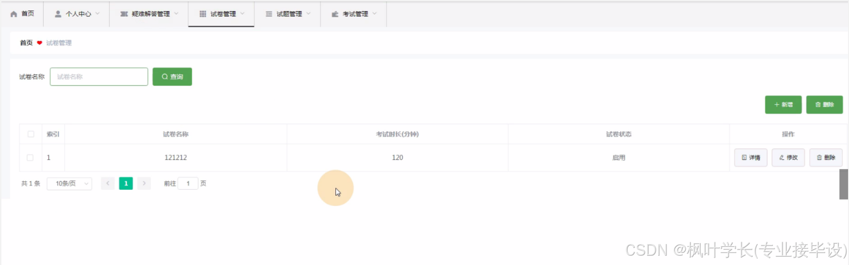Click the 操作 column header

point(788,134)
